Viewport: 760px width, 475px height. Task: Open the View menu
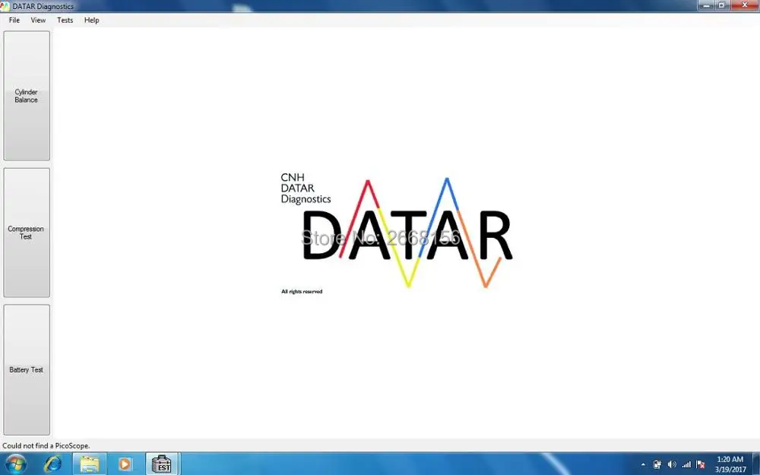point(38,20)
